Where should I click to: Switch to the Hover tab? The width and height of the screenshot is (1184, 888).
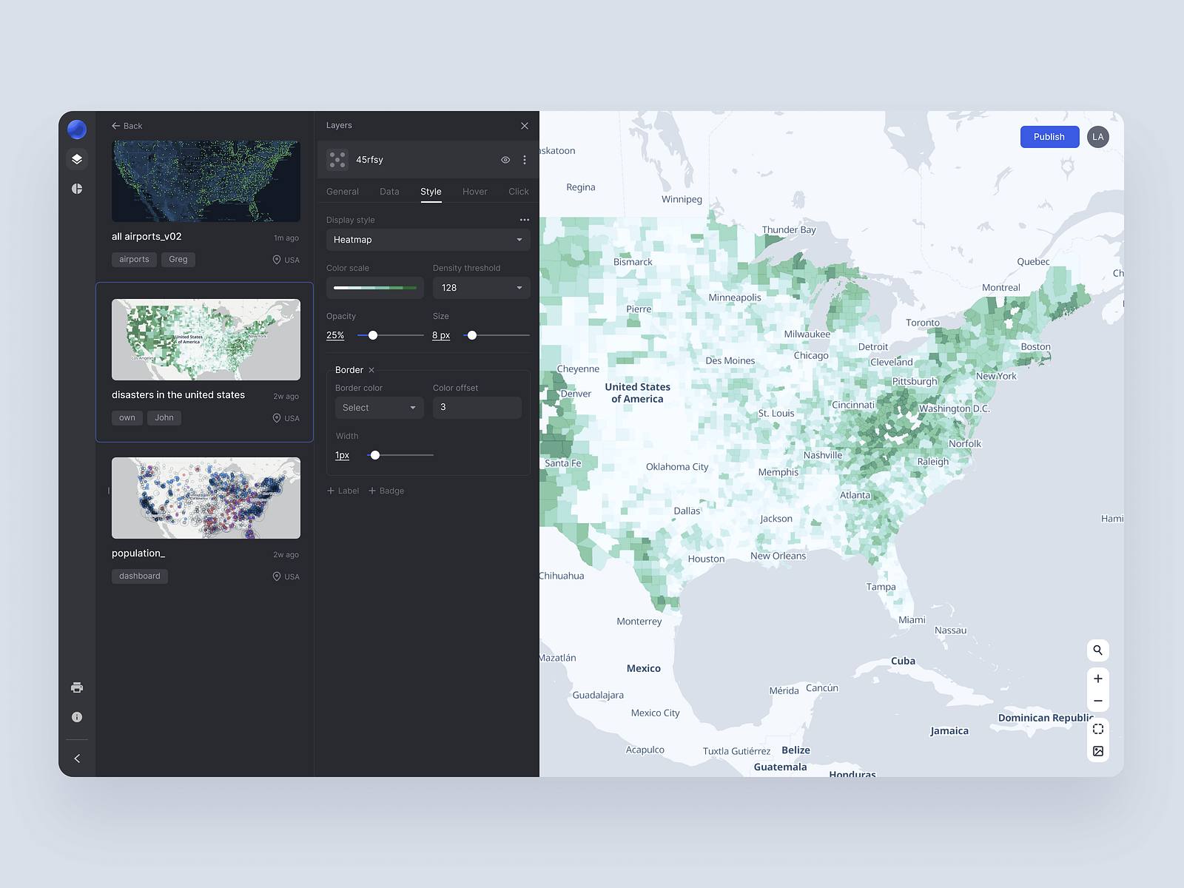[x=474, y=191]
